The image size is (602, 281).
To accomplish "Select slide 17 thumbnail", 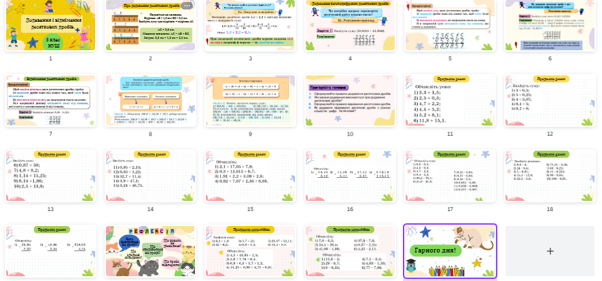I will [450, 176].
